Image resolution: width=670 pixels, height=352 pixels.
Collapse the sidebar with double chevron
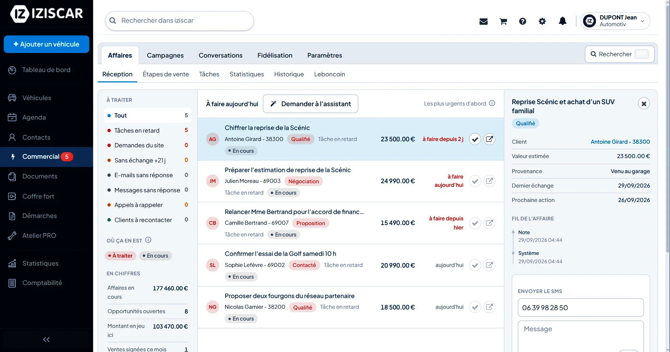(46, 340)
